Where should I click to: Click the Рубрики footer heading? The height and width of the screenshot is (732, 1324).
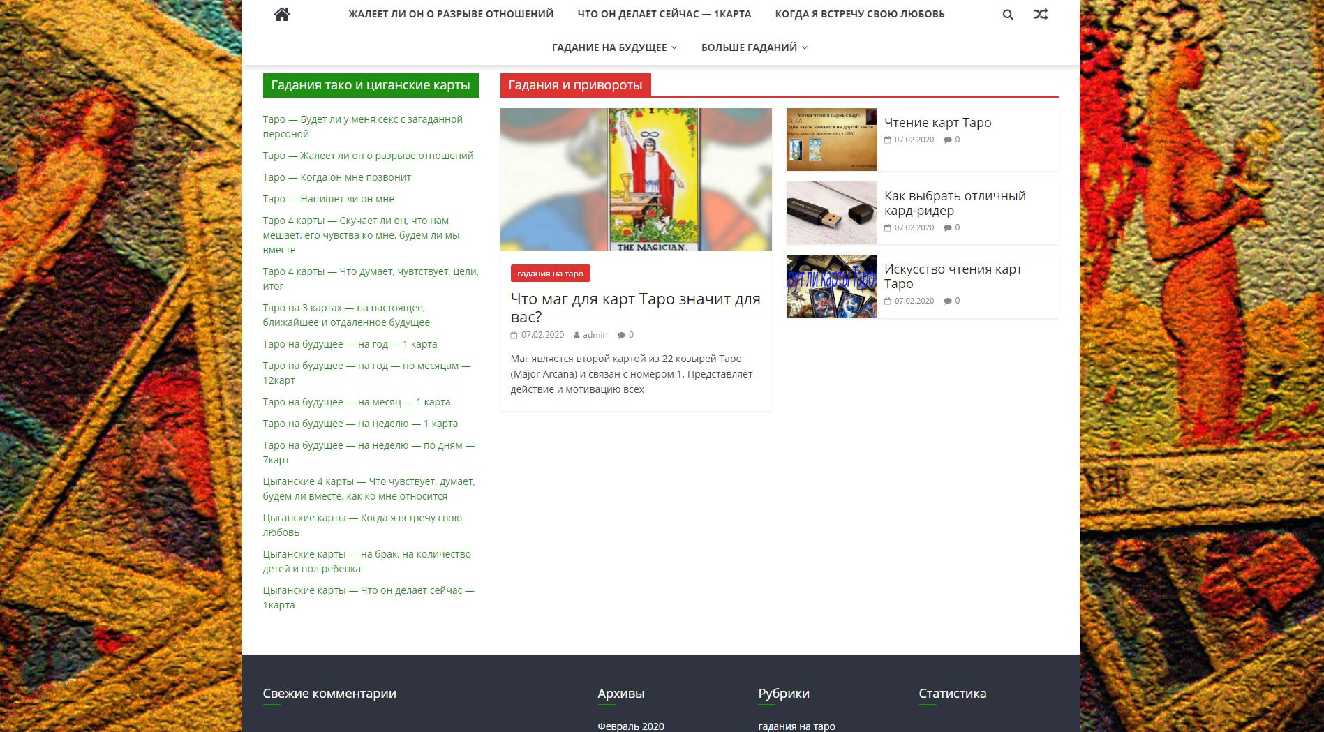[784, 694]
